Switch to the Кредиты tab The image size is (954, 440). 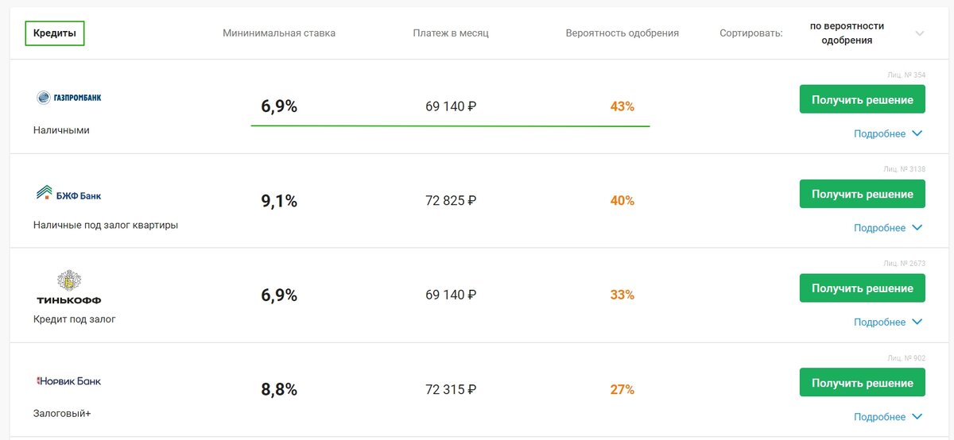click(x=55, y=33)
